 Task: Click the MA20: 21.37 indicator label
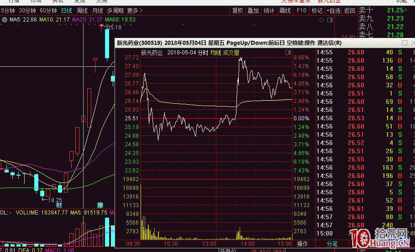tap(87, 20)
